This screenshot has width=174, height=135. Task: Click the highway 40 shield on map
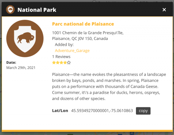(132, 133)
